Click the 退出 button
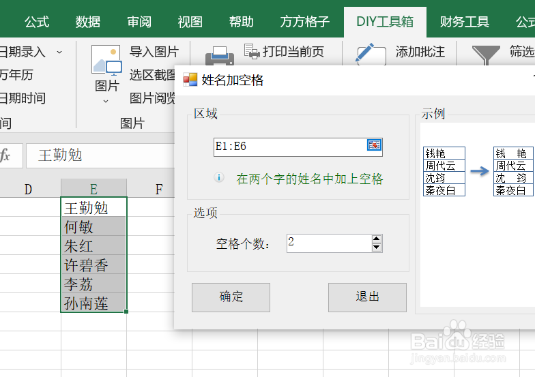This screenshot has height=377, width=535. click(367, 297)
